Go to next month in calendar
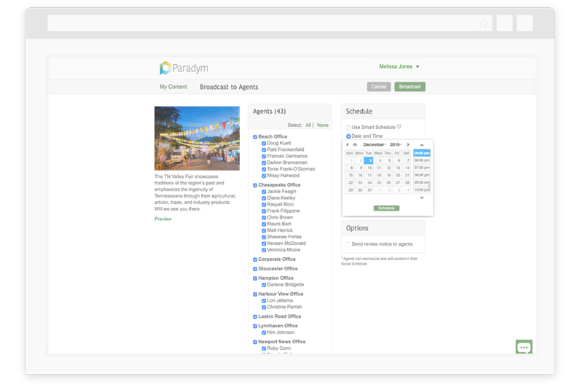The height and width of the screenshot is (387, 580). 408,144
